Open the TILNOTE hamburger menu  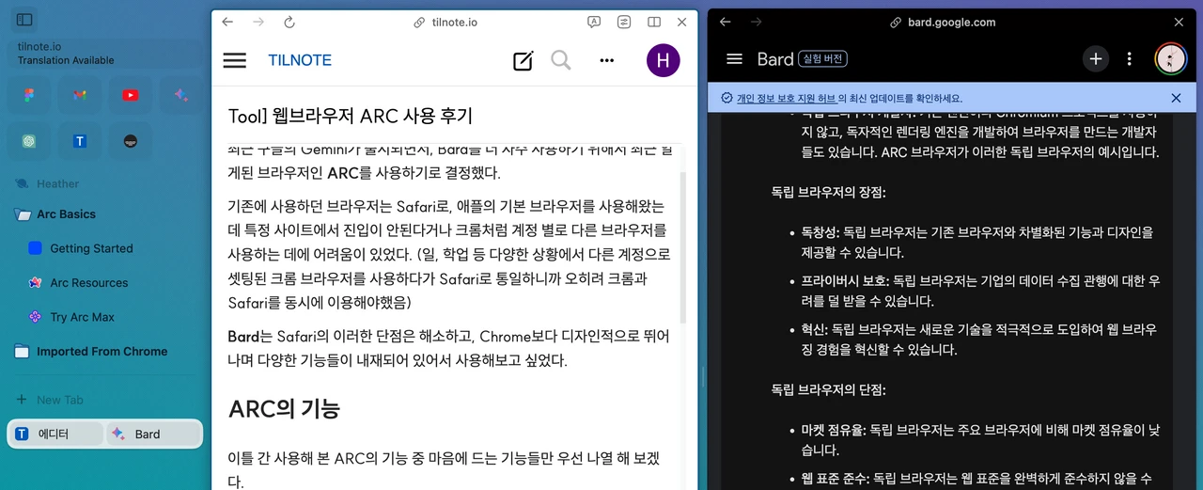pos(235,60)
